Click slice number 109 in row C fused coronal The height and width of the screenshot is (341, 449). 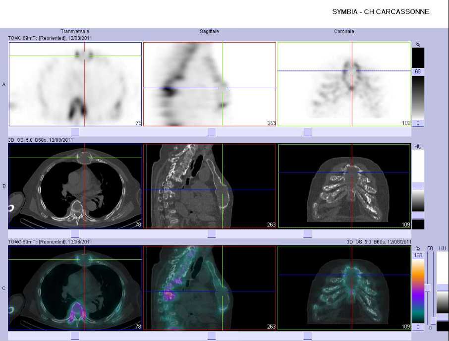point(406,327)
